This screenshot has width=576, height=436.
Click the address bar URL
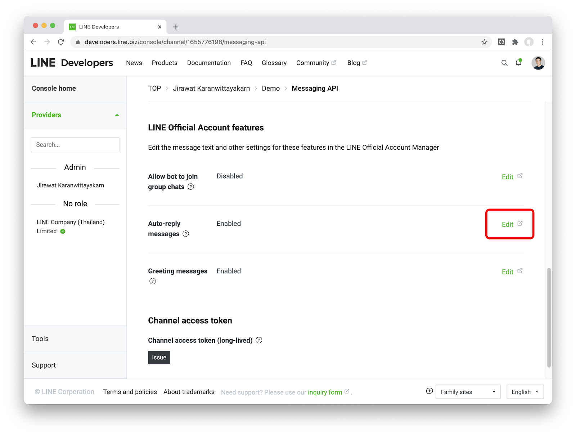[x=175, y=42]
